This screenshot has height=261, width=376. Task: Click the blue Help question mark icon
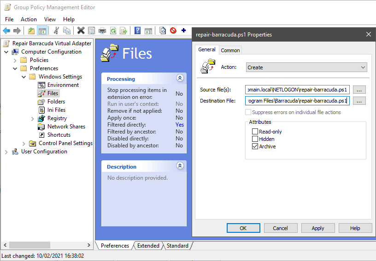[137, 30]
